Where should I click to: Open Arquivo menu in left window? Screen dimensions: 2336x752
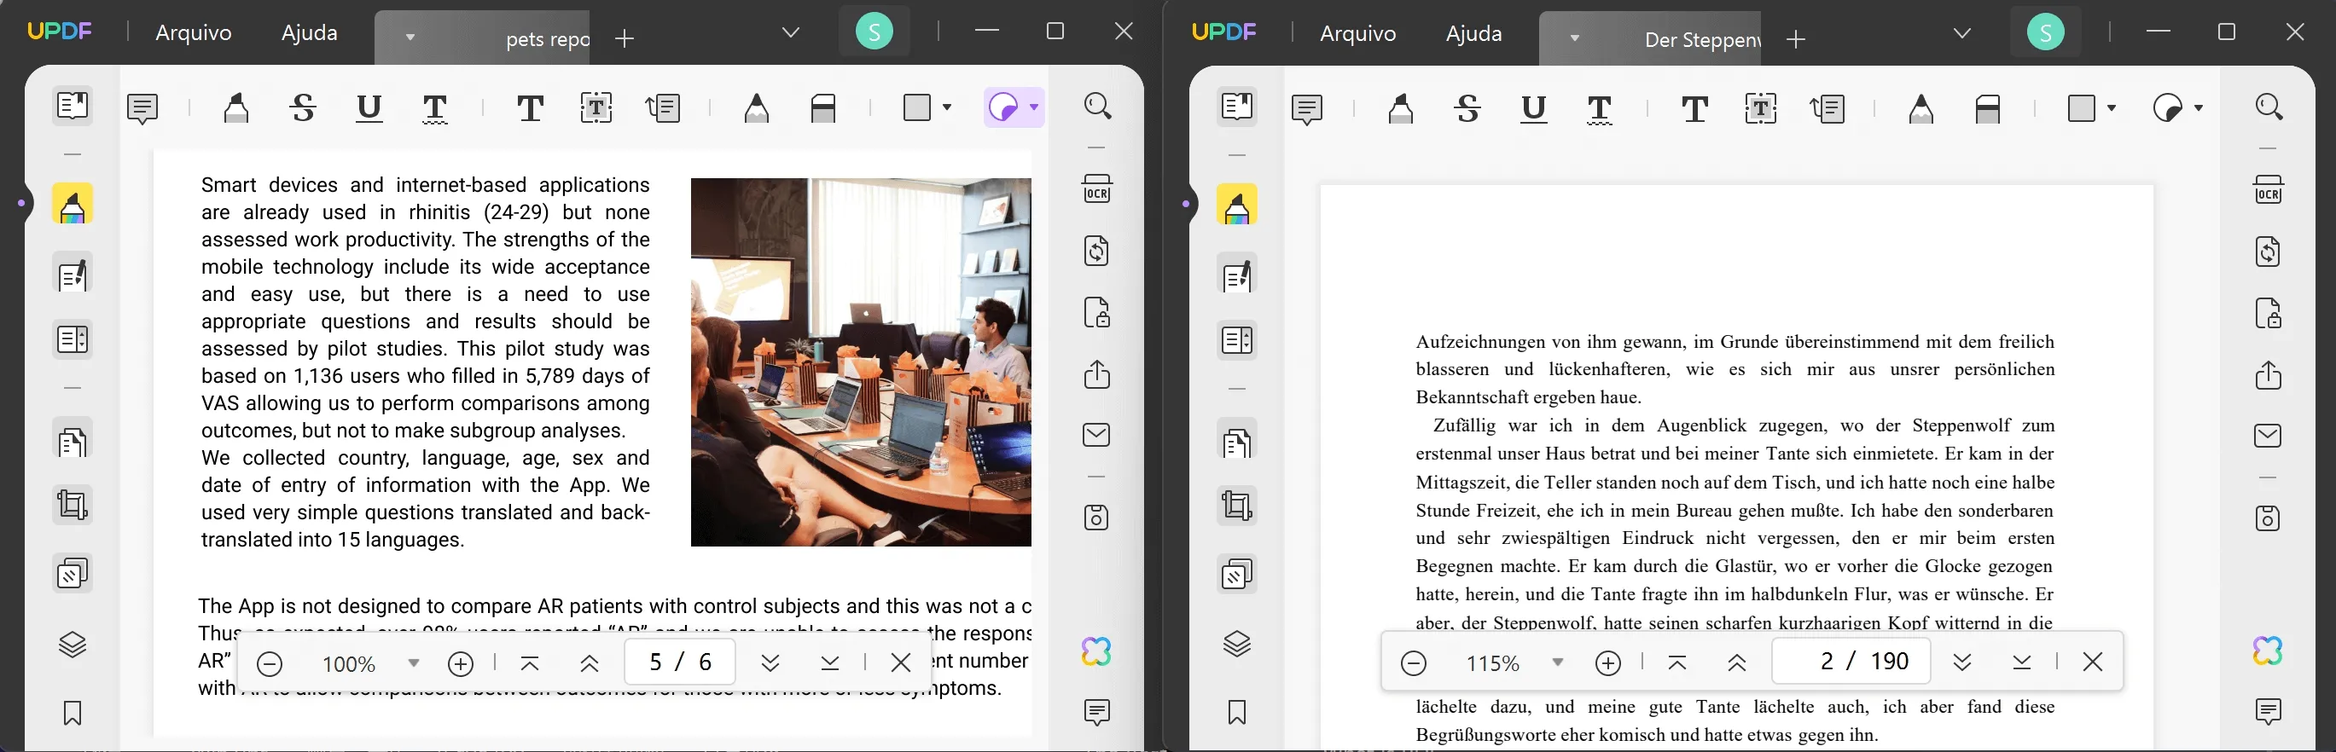(193, 32)
